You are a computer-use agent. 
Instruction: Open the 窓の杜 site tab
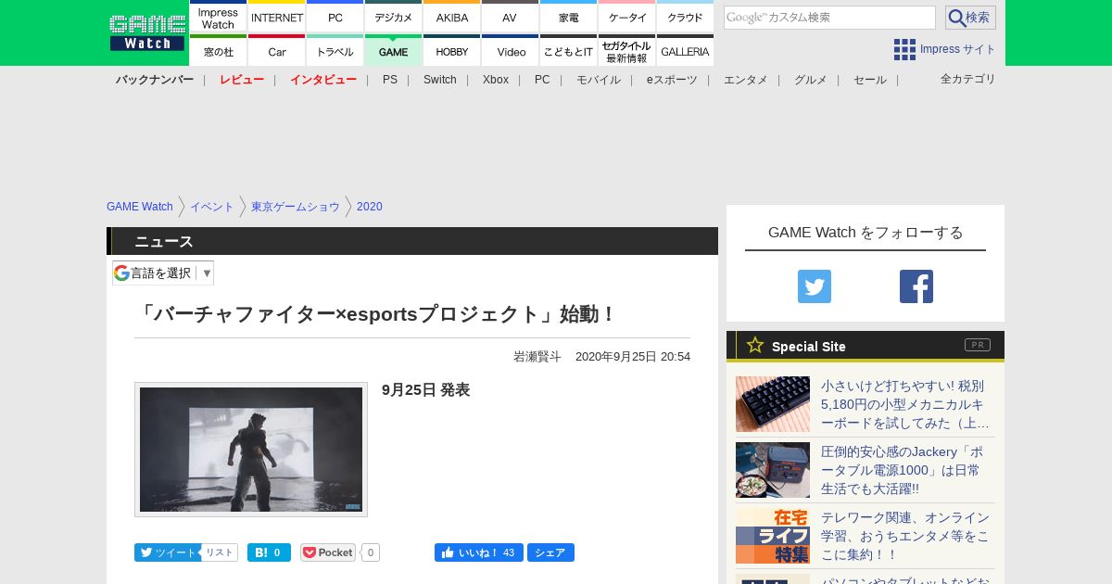point(218,50)
